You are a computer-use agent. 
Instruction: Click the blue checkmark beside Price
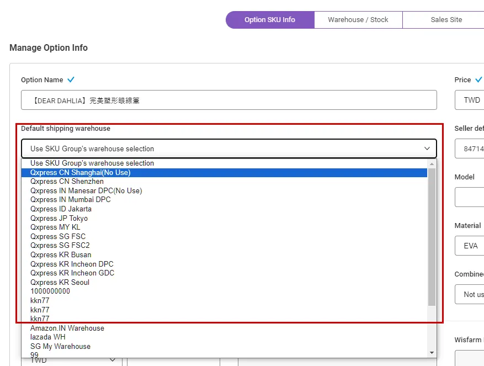478,79
